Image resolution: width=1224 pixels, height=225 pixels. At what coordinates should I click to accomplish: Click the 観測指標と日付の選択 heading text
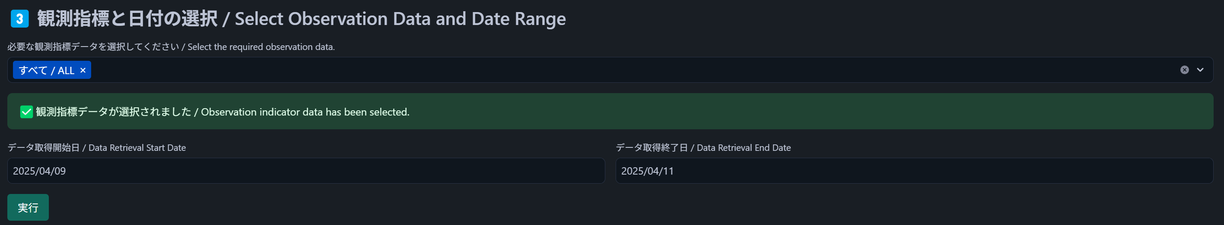click(127, 19)
